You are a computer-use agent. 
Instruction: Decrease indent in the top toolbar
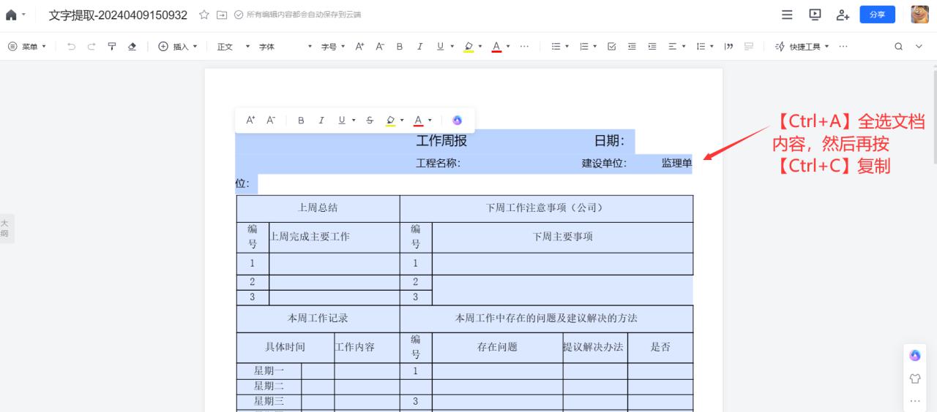[x=632, y=46]
